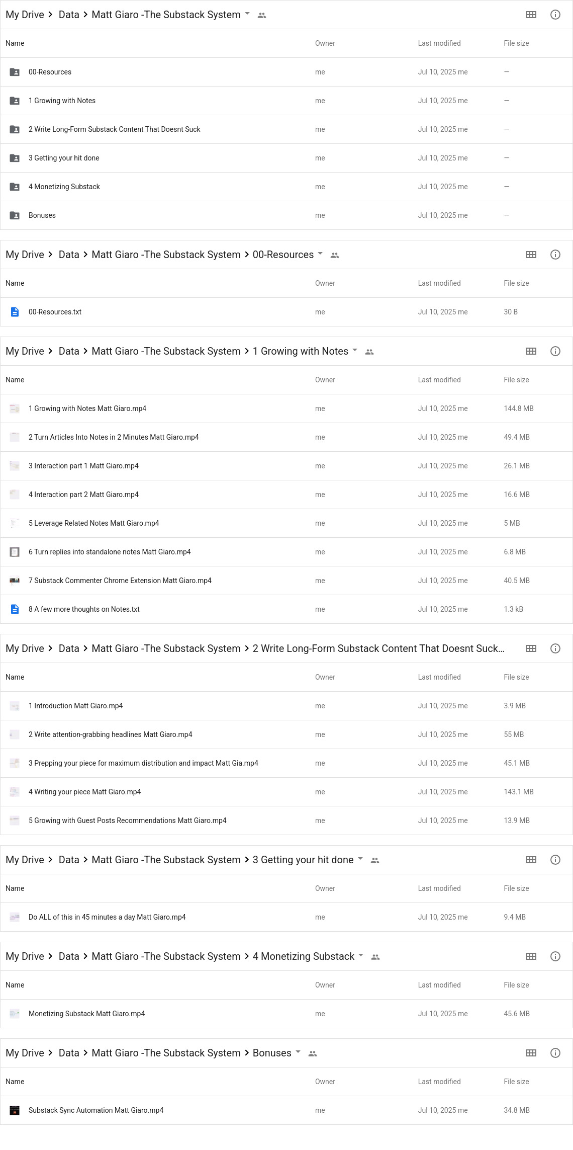Open thumbnail of 1 Growing with Notes Matt Giaro.mp4
Viewport: 573px width, 1150px height.
[15, 408]
